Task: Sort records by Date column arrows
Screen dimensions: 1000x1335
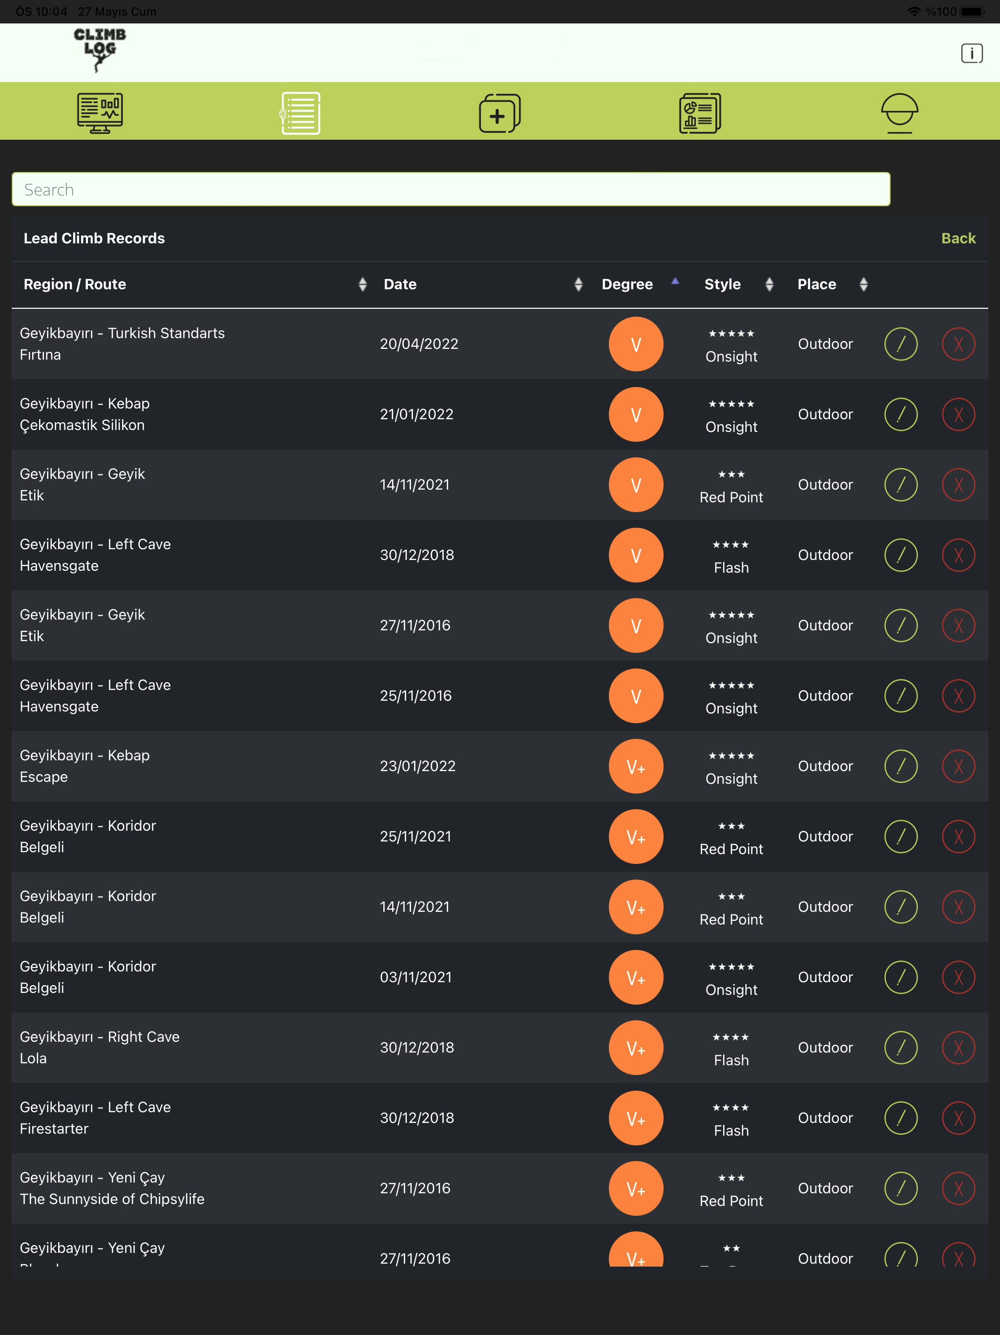Action: coord(578,284)
